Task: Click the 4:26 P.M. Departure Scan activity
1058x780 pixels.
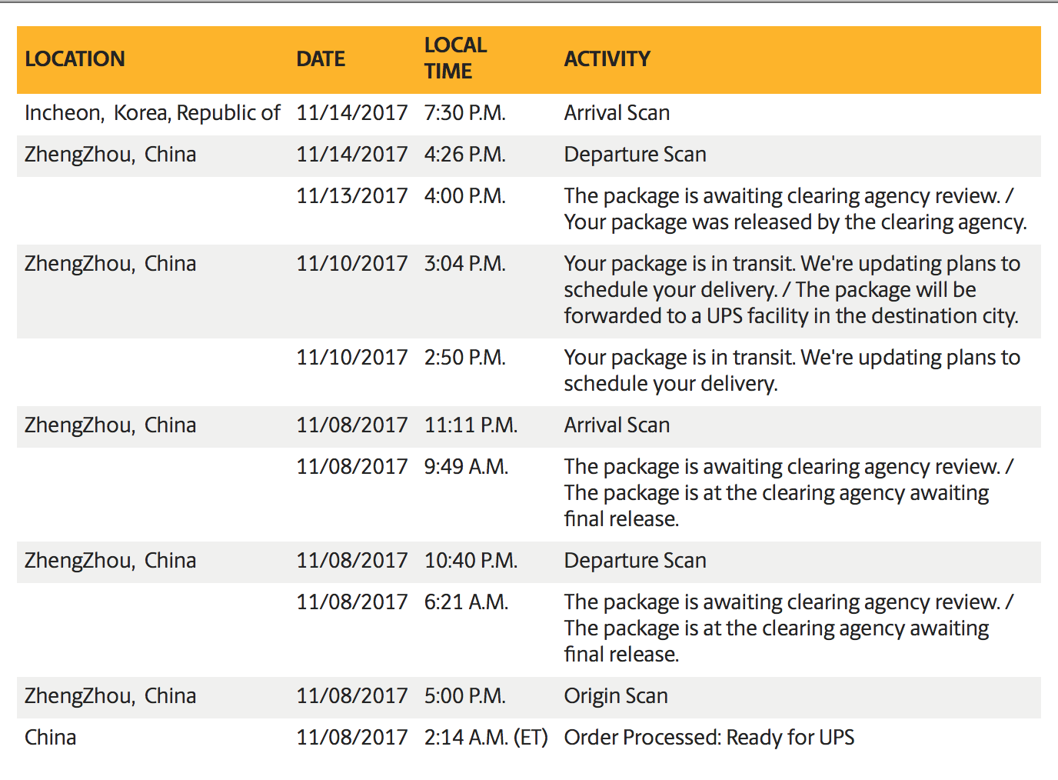Action: (x=634, y=155)
